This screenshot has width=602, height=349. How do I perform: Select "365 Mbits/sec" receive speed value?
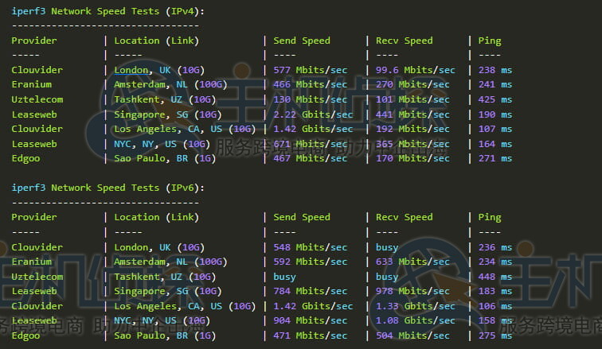412,144
